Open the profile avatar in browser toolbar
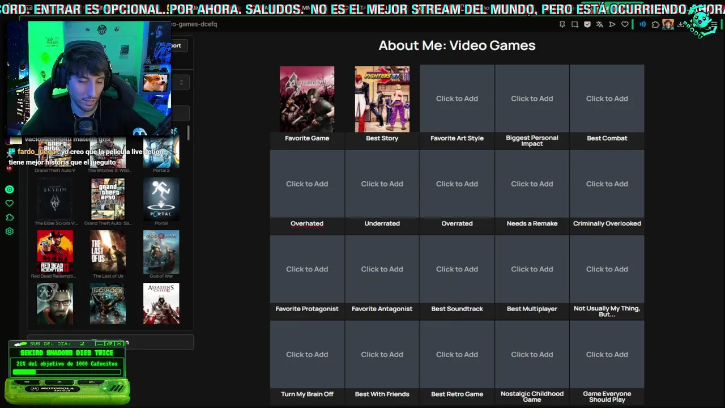725x408 pixels. tap(668, 24)
